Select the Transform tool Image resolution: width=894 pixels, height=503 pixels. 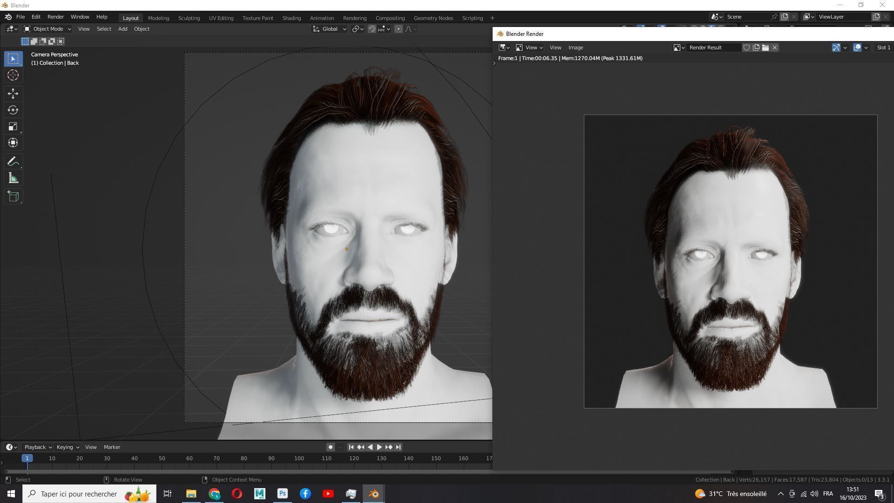[13, 143]
